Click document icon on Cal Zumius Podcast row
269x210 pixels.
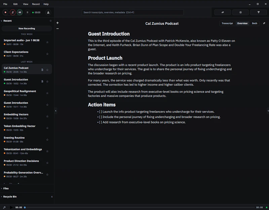[42, 70]
